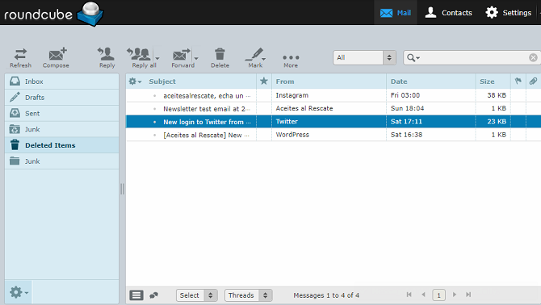
Task: Open the All filter dropdown
Action: (x=364, y=57)
